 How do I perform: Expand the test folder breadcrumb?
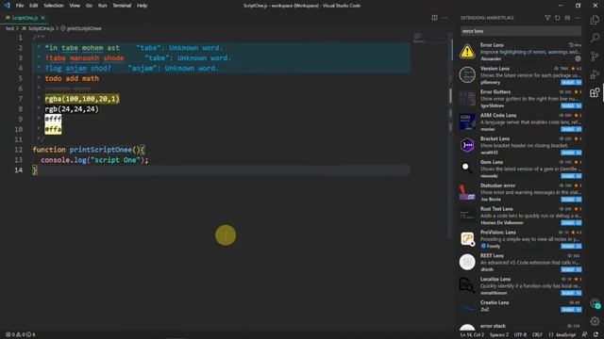pyautogui.click(x=9, y=28)
